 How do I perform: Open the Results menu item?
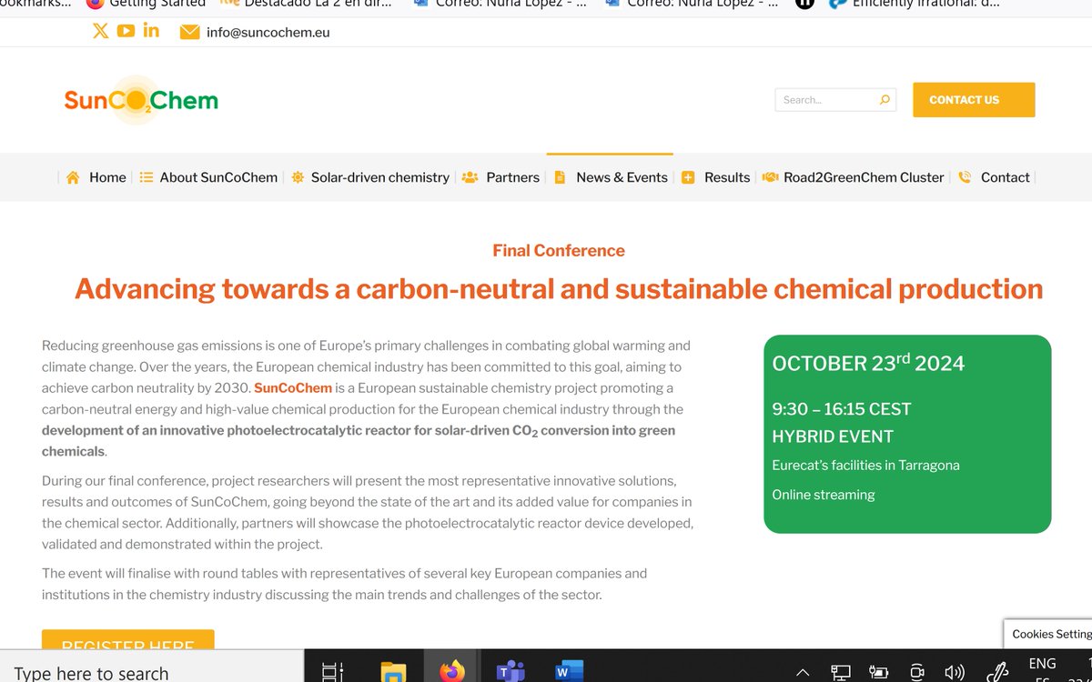pyautogui.click(x=727, y=177)
